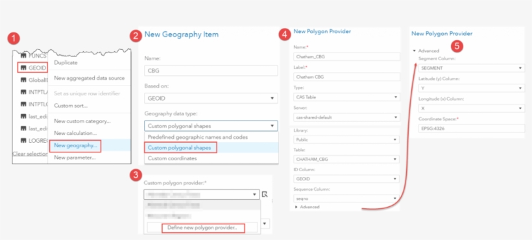Image resolution: width=532 pixels, height=240 pixels.
Task: Open the ID Column dropdown
Action: [346, 178]
